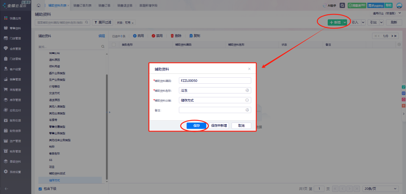The height and width of the screenshot is (194, 406).
Task: Open the search magnifier icon in header
Action: 343,5
